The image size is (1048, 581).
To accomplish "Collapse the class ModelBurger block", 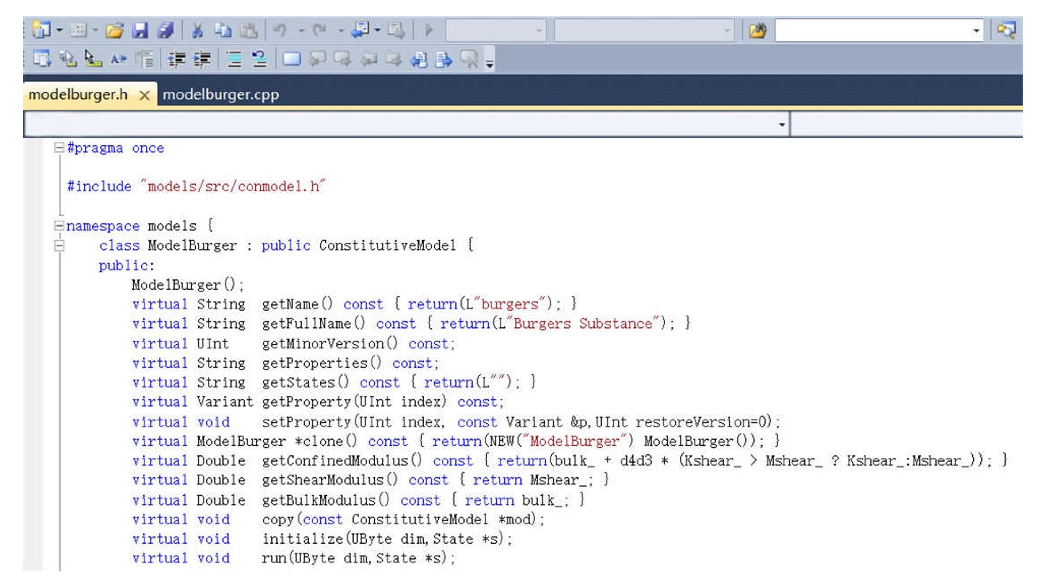I will (59, 245).
